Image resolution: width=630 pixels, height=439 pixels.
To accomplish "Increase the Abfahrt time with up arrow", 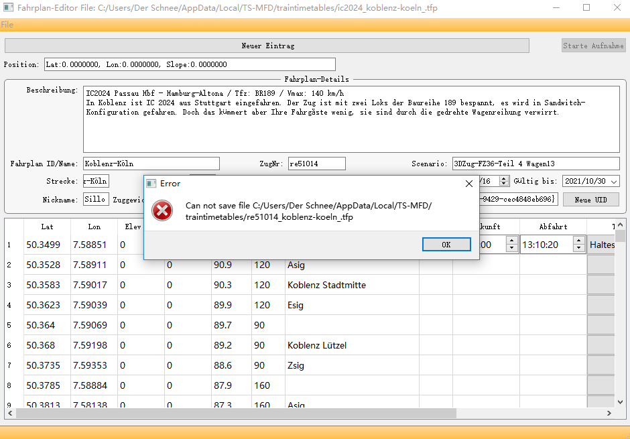I will pyautogui.click(x=577, y=241).
